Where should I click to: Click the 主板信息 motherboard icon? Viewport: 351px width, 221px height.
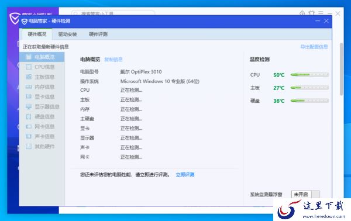coord(29,77)
